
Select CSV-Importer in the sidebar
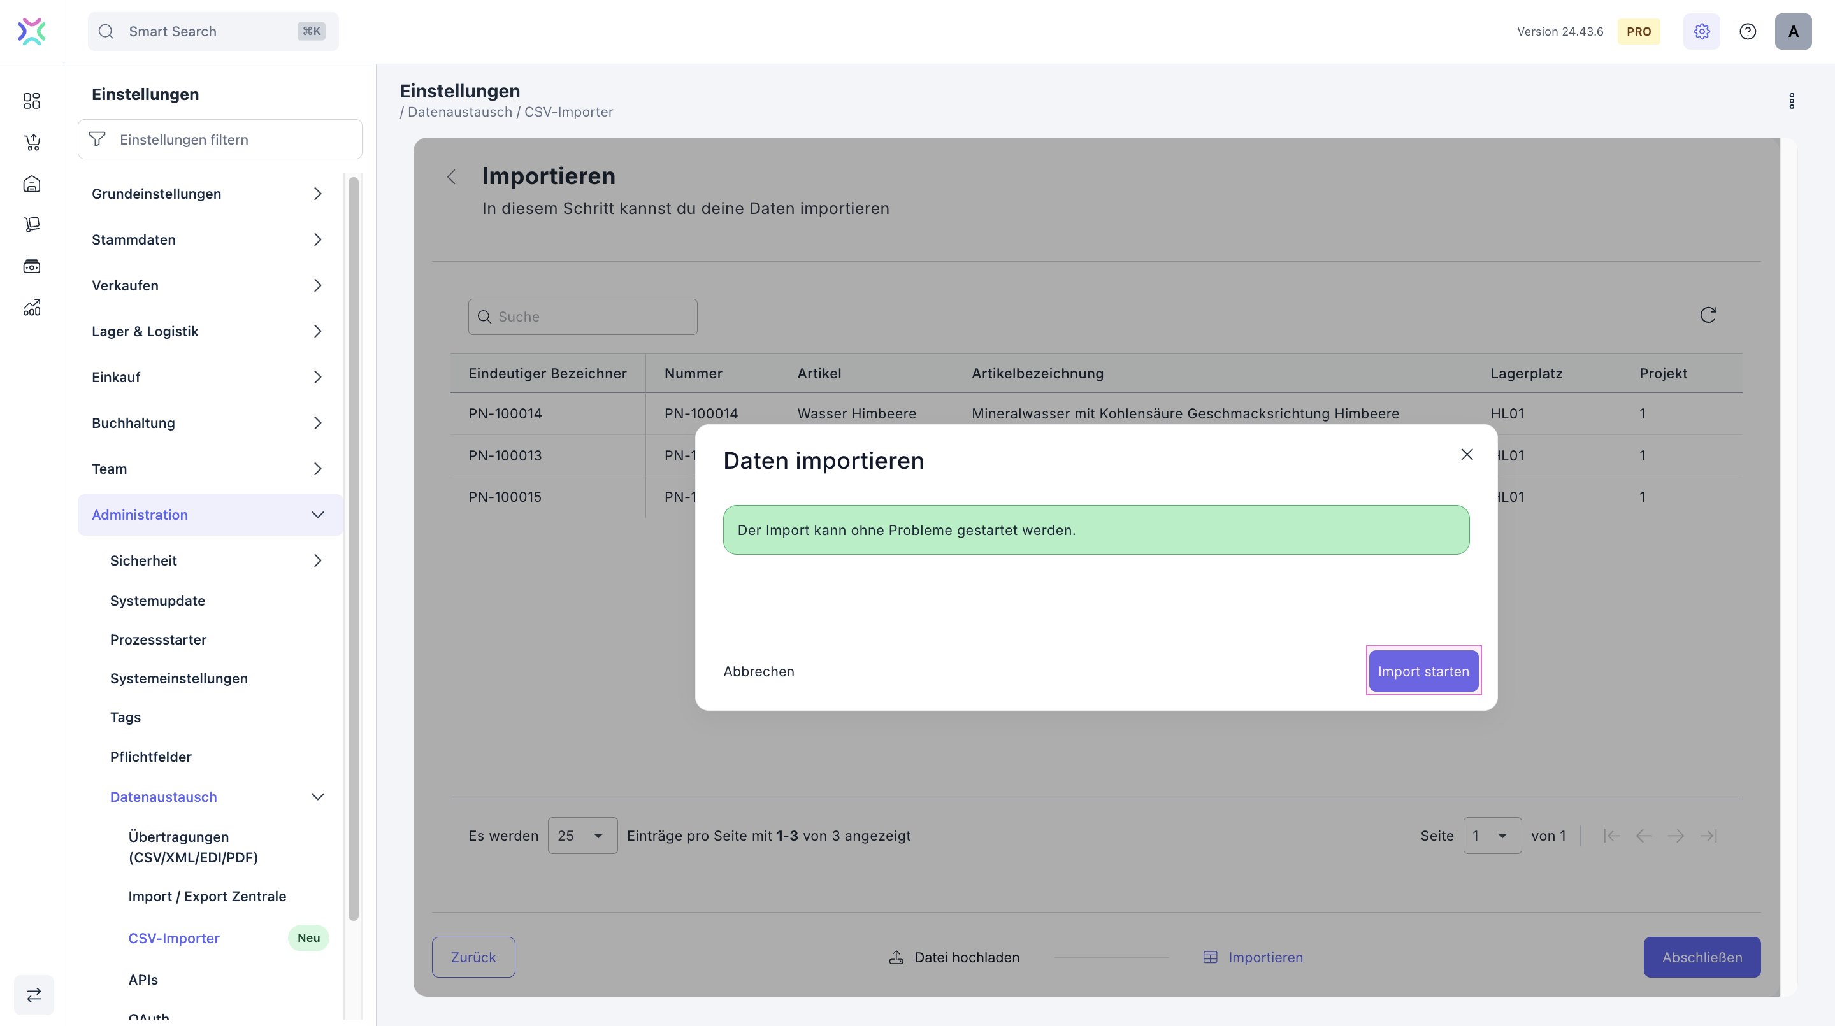[174, 937]
